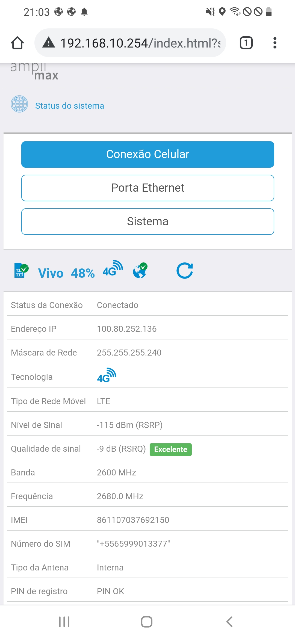Click the internet globe connected icon
The width and height of the screenshot is (295, 639).
[x=140, y=270]
